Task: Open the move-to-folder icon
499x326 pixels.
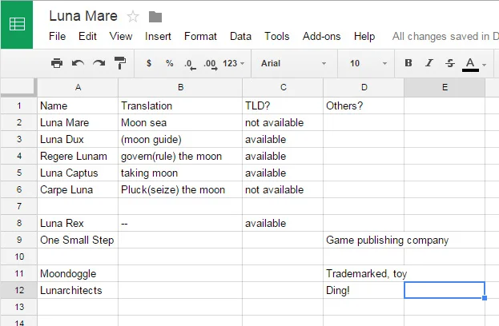Action: click(x=155, y=17)
